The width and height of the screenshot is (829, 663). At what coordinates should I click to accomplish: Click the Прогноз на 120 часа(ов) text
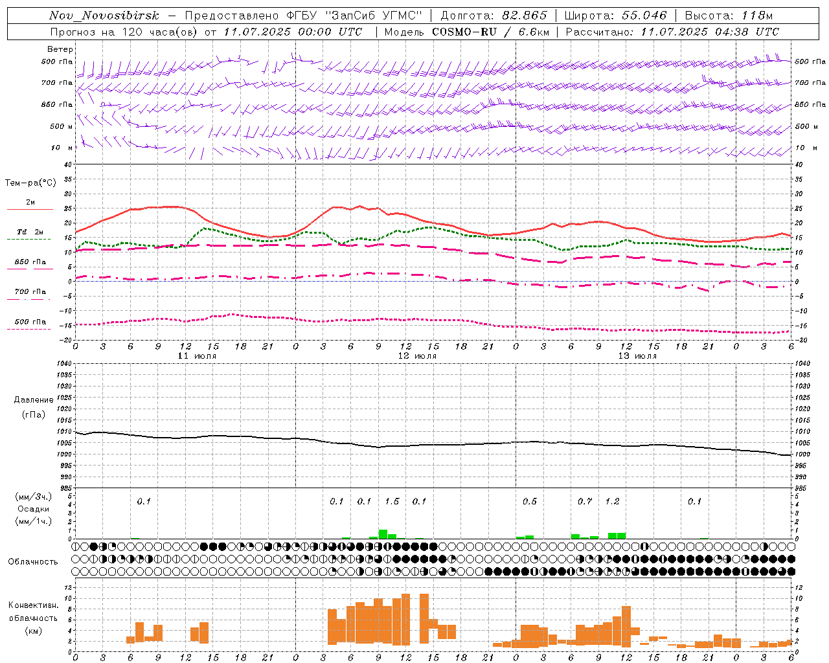(x=125, y=32)
